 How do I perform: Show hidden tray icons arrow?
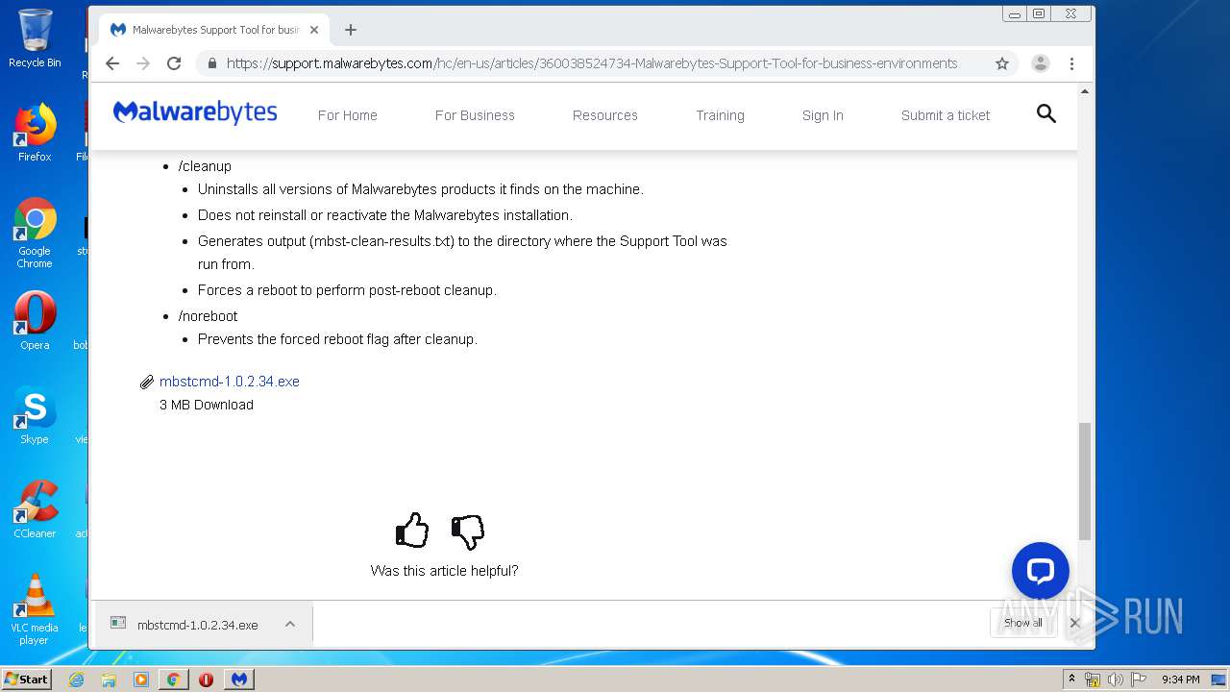pyautogui.click(x=1072, y=680)
